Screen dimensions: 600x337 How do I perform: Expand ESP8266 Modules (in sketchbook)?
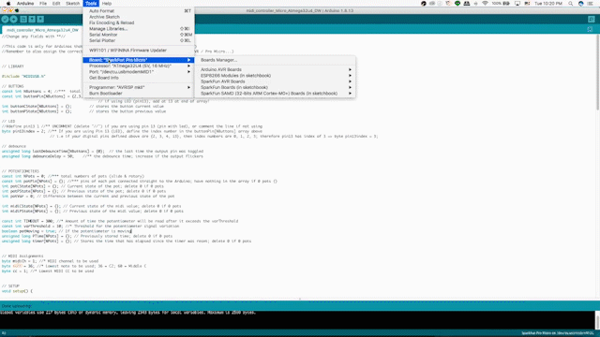point(275,76)
